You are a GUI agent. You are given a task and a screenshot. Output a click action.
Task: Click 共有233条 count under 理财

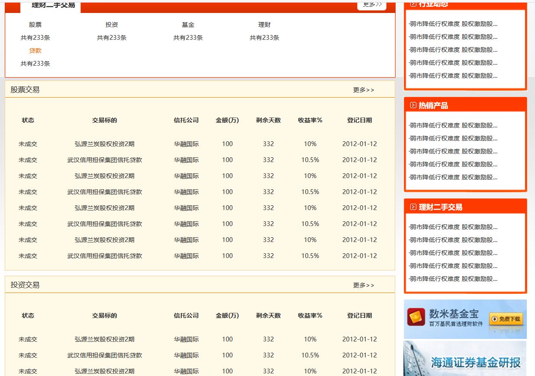(x=264, y=38)
